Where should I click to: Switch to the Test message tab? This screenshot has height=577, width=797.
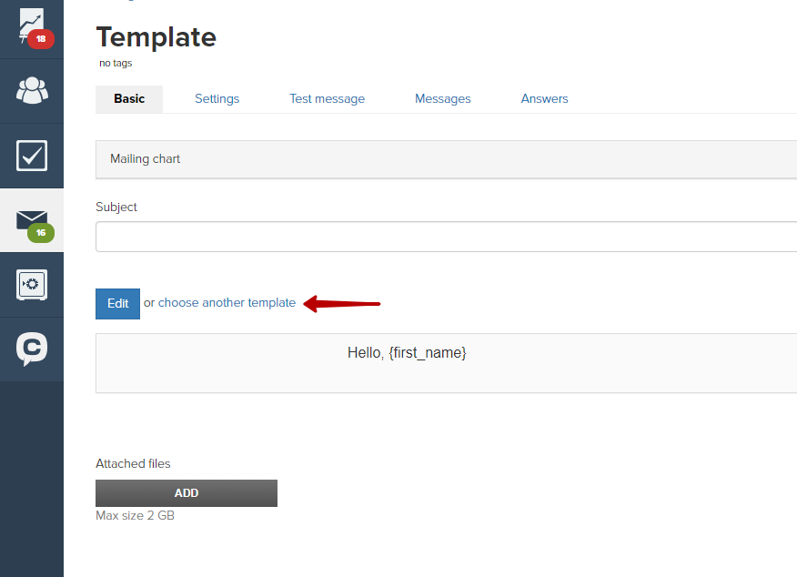328,98
